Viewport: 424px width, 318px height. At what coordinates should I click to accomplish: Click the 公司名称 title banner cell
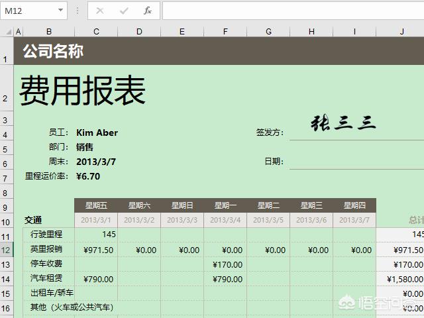click(53, 51)
